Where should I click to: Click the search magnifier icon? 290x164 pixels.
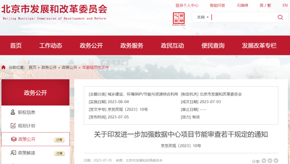click(x=280, y=17)
